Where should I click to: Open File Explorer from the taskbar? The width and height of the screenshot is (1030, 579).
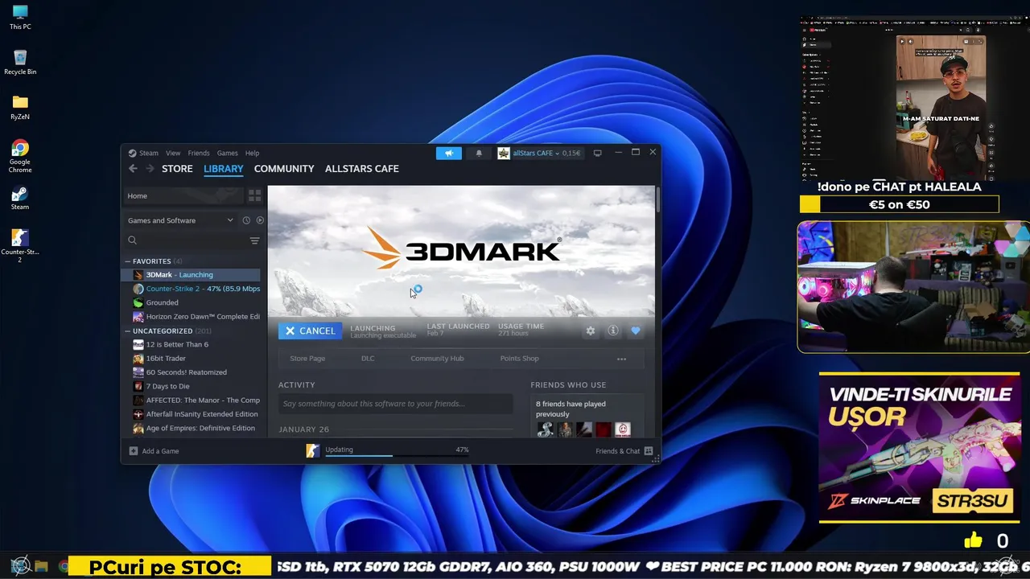[x=42, y=567]
